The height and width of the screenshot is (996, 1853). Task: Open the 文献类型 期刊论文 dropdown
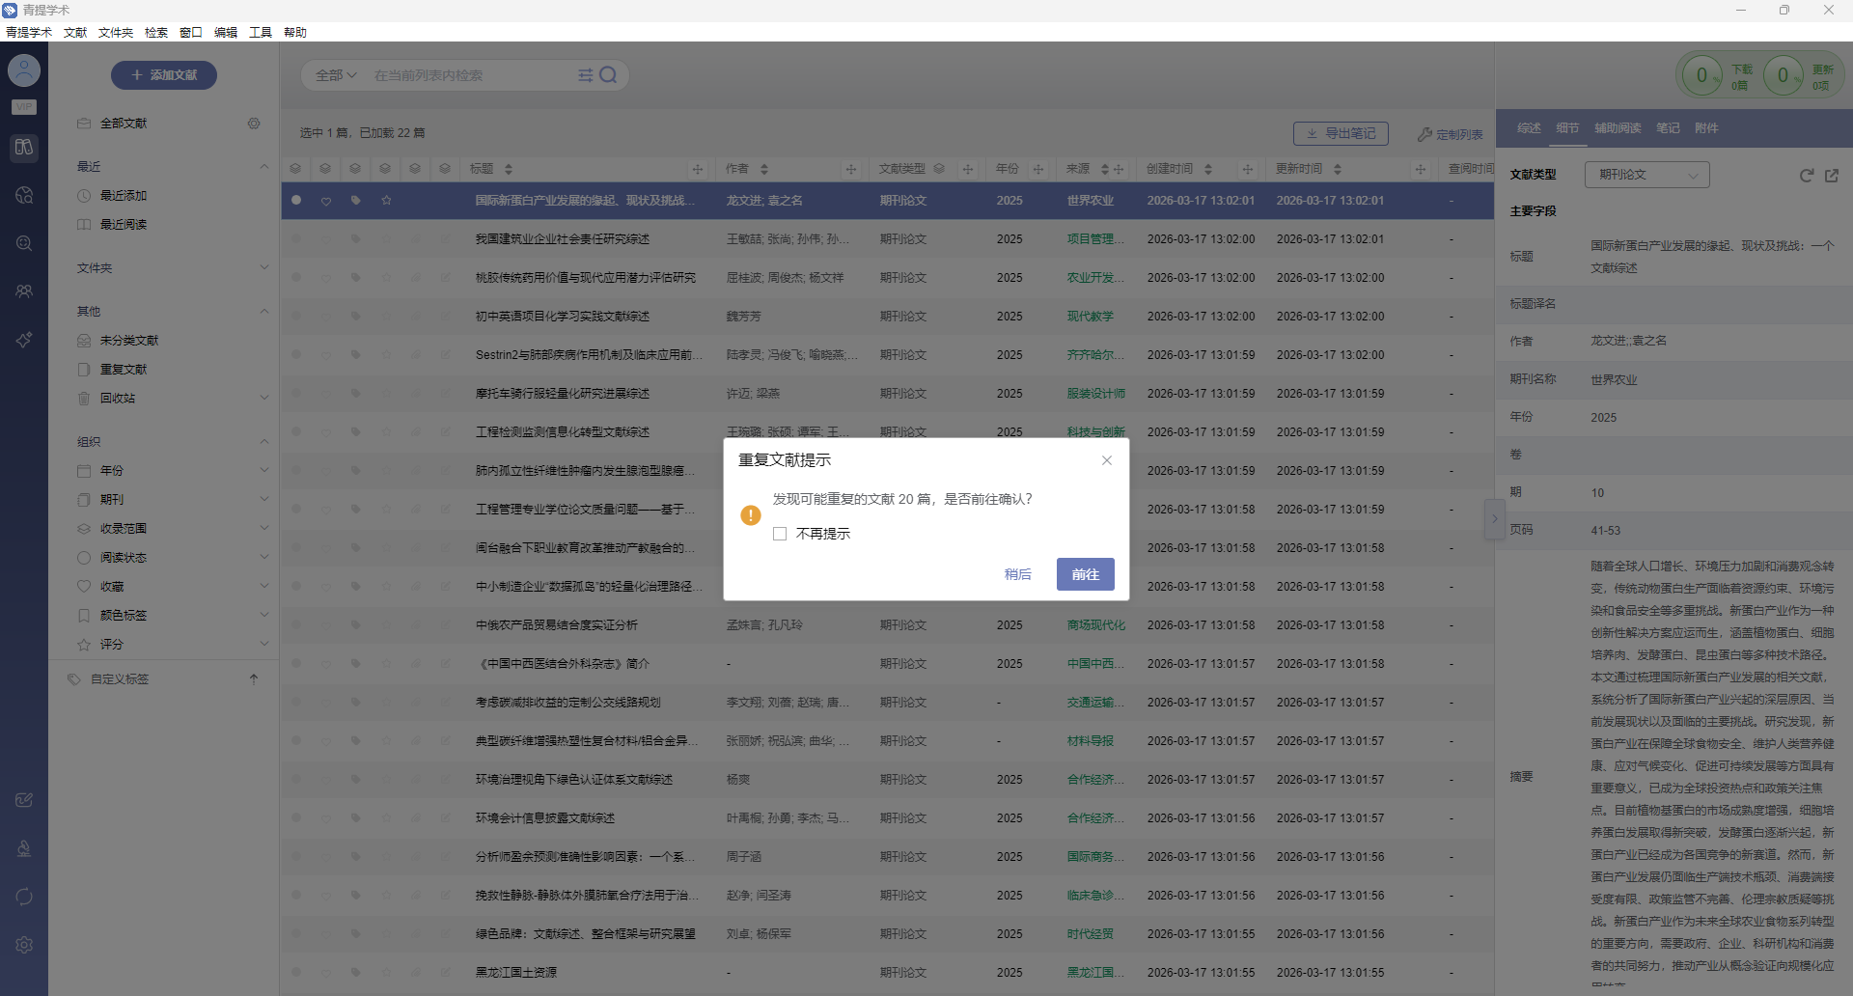[1646, 175]
